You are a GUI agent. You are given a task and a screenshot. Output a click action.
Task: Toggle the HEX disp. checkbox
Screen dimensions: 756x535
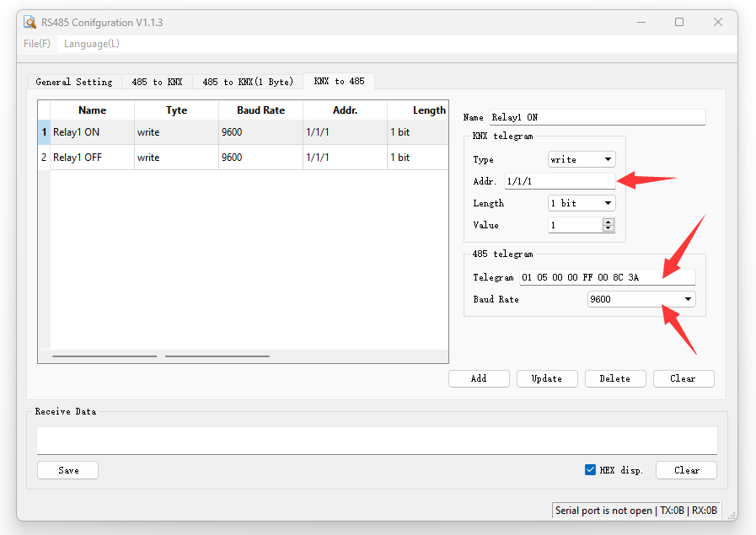(x=590, y=470)
